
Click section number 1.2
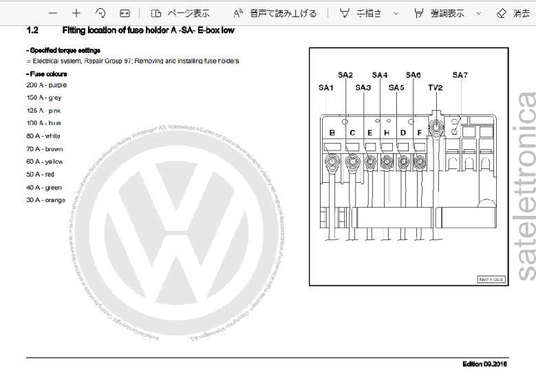point(32,30)
